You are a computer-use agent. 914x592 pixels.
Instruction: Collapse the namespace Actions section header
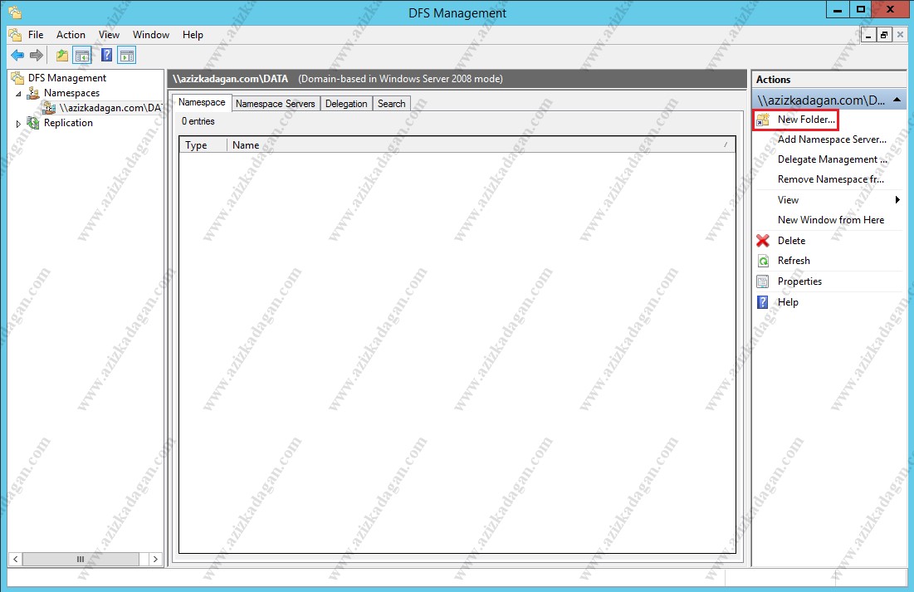click(899, 100)
